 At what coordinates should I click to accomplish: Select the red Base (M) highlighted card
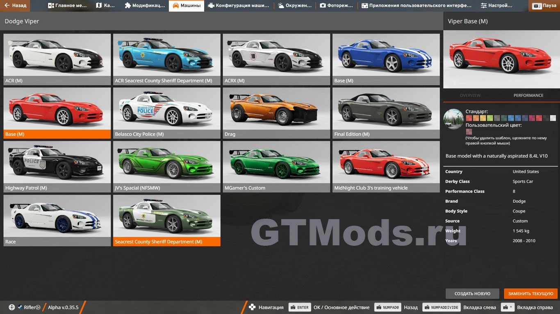pyautogui.click(x=57, y=113)
